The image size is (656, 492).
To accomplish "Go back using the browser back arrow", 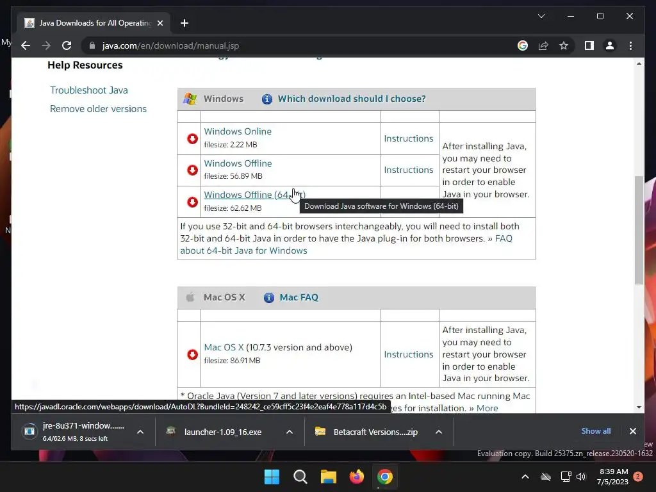I will click(26, 45).
